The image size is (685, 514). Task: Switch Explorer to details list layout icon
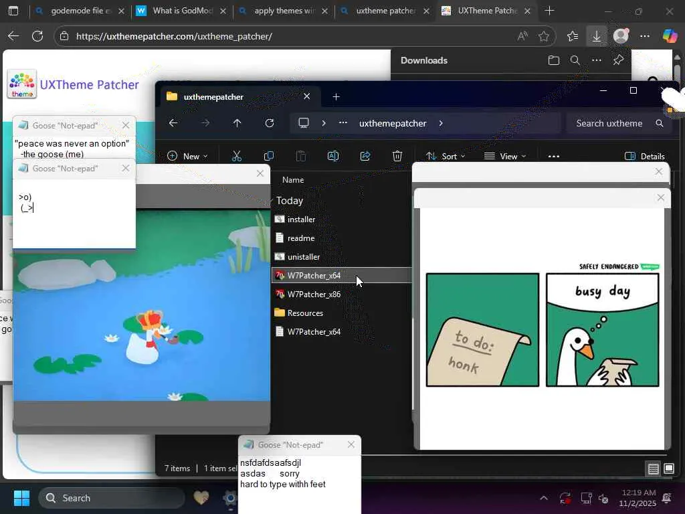click(654, 469)
